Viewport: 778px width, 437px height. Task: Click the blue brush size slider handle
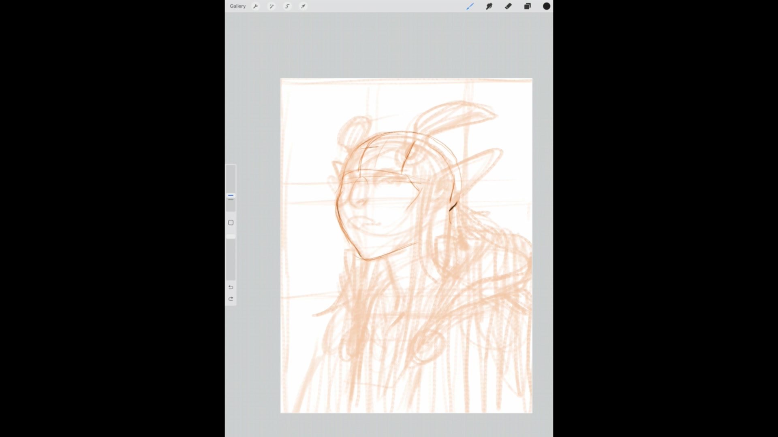(231, 196)
